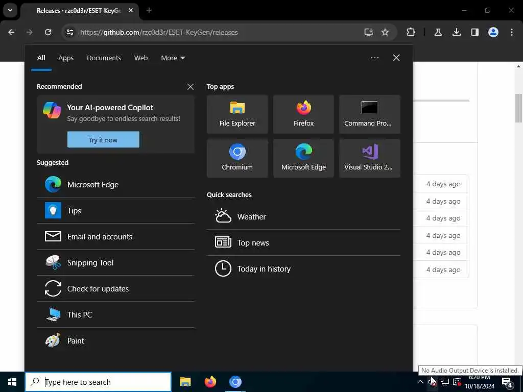The width and height of the screenshot is (523, 392).
Task: Open search panel options ellipsis
Action: pyautogui.click(x=374, y=58)
